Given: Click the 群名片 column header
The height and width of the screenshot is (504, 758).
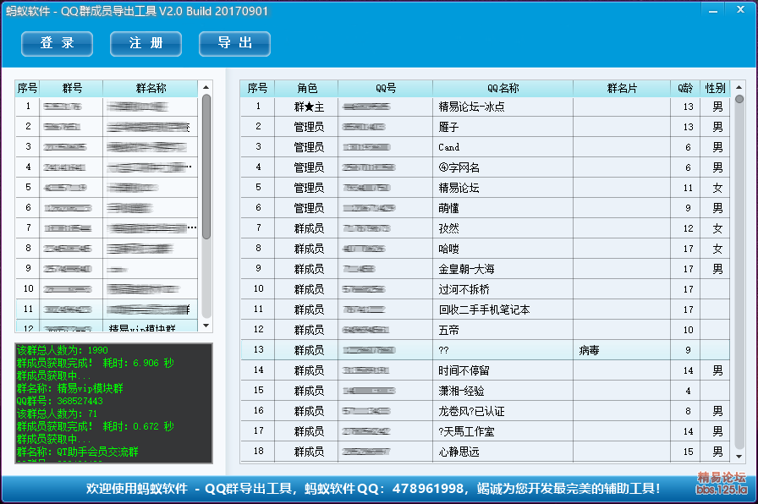Looking at the screenshot, I should [x=622, y=88].
